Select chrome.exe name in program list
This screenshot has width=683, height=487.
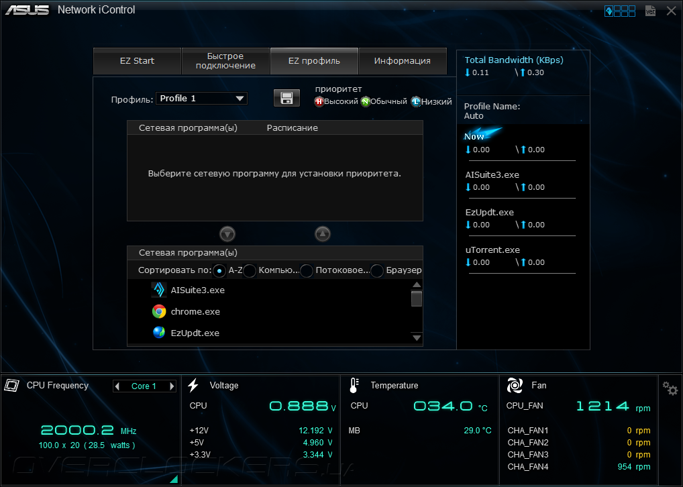click(x=196, y=312)
